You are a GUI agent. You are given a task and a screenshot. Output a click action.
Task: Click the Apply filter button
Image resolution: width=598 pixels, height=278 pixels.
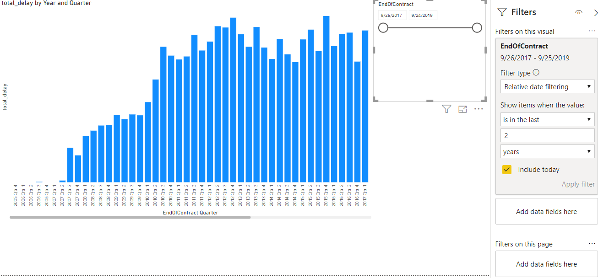pyautogui.click(x=578, y=184)
